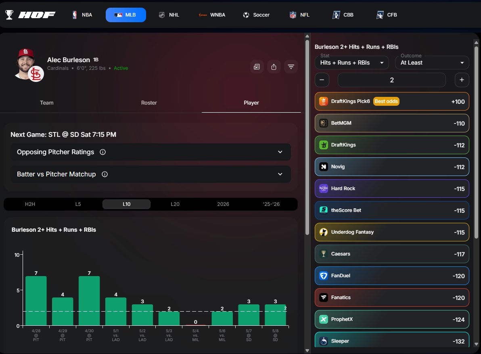
Task: Switch to the CBB league tab
Action: click(x=343, y=15)
